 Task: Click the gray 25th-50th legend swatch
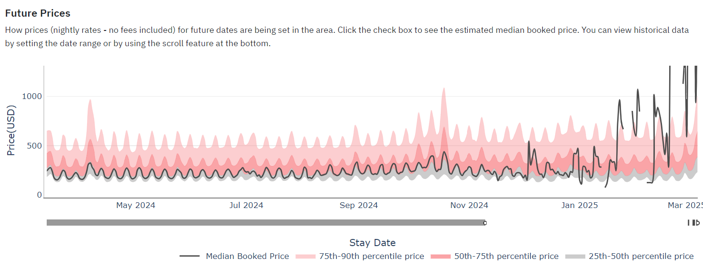click(575, 257)
